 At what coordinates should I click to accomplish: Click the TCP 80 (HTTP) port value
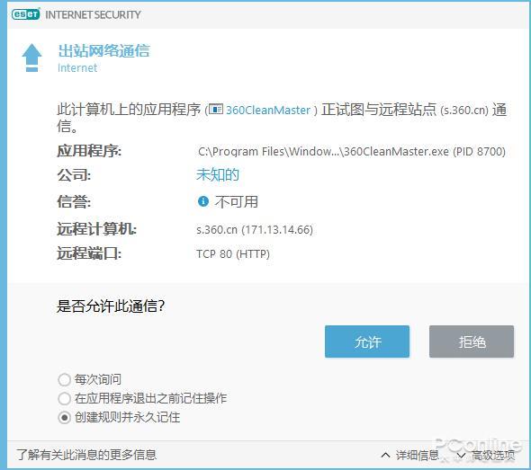tap(233, 253)
